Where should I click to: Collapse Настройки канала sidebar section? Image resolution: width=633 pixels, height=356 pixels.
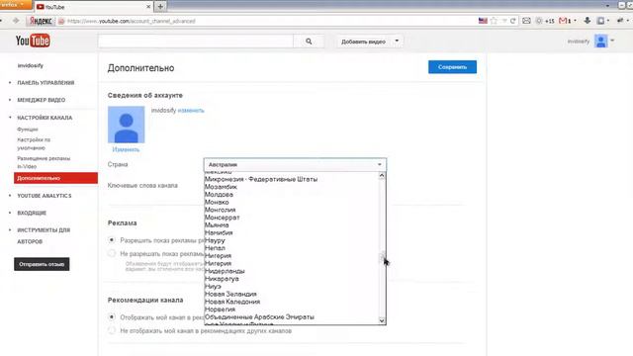pyautogui.click(x=45, y=118)
